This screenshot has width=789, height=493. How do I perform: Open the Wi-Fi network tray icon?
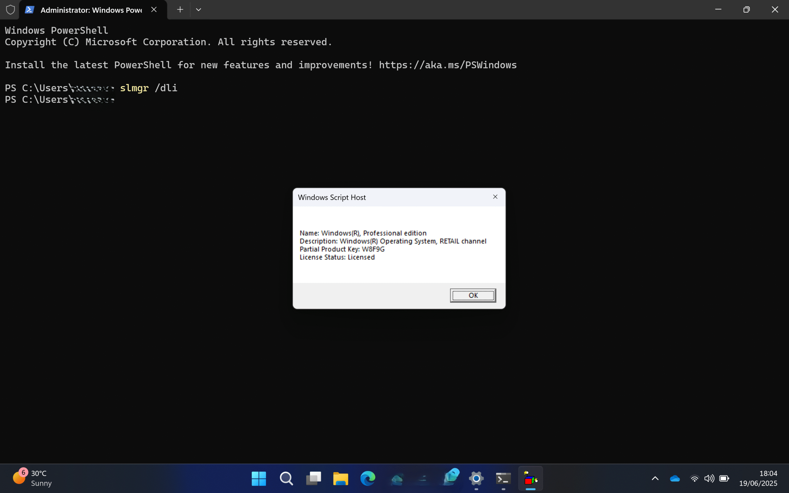click(x=694, y=478)
